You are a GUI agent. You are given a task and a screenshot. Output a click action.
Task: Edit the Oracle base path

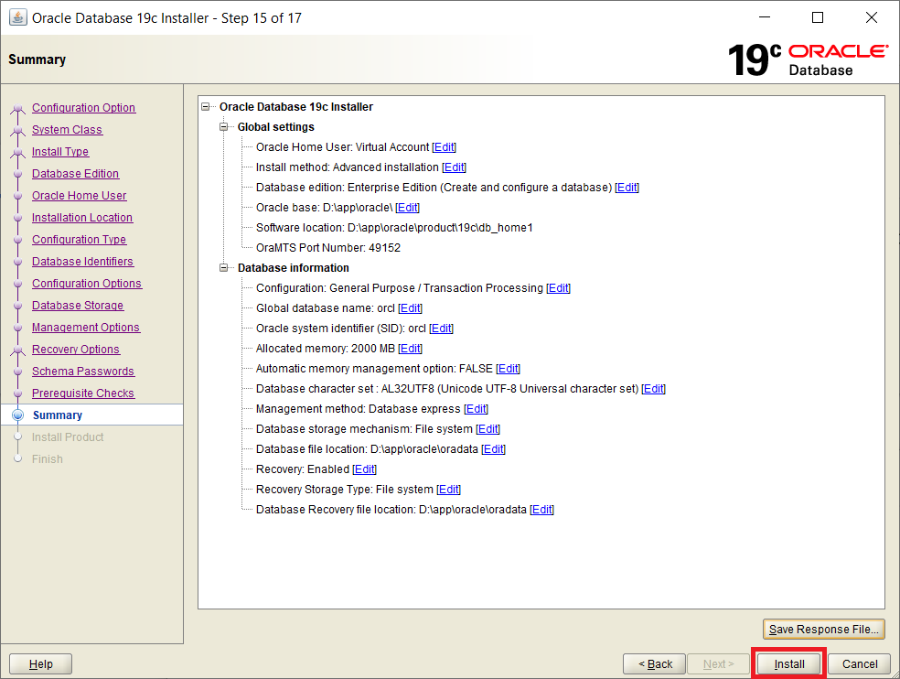point(408,208)
